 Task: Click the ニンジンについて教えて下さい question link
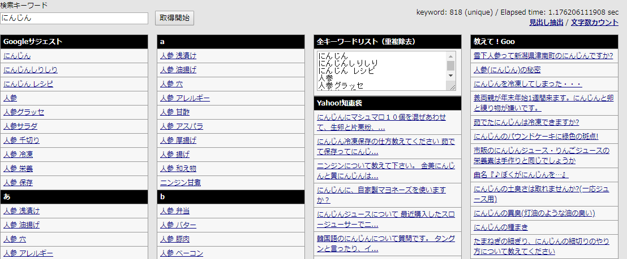point(386,171)
